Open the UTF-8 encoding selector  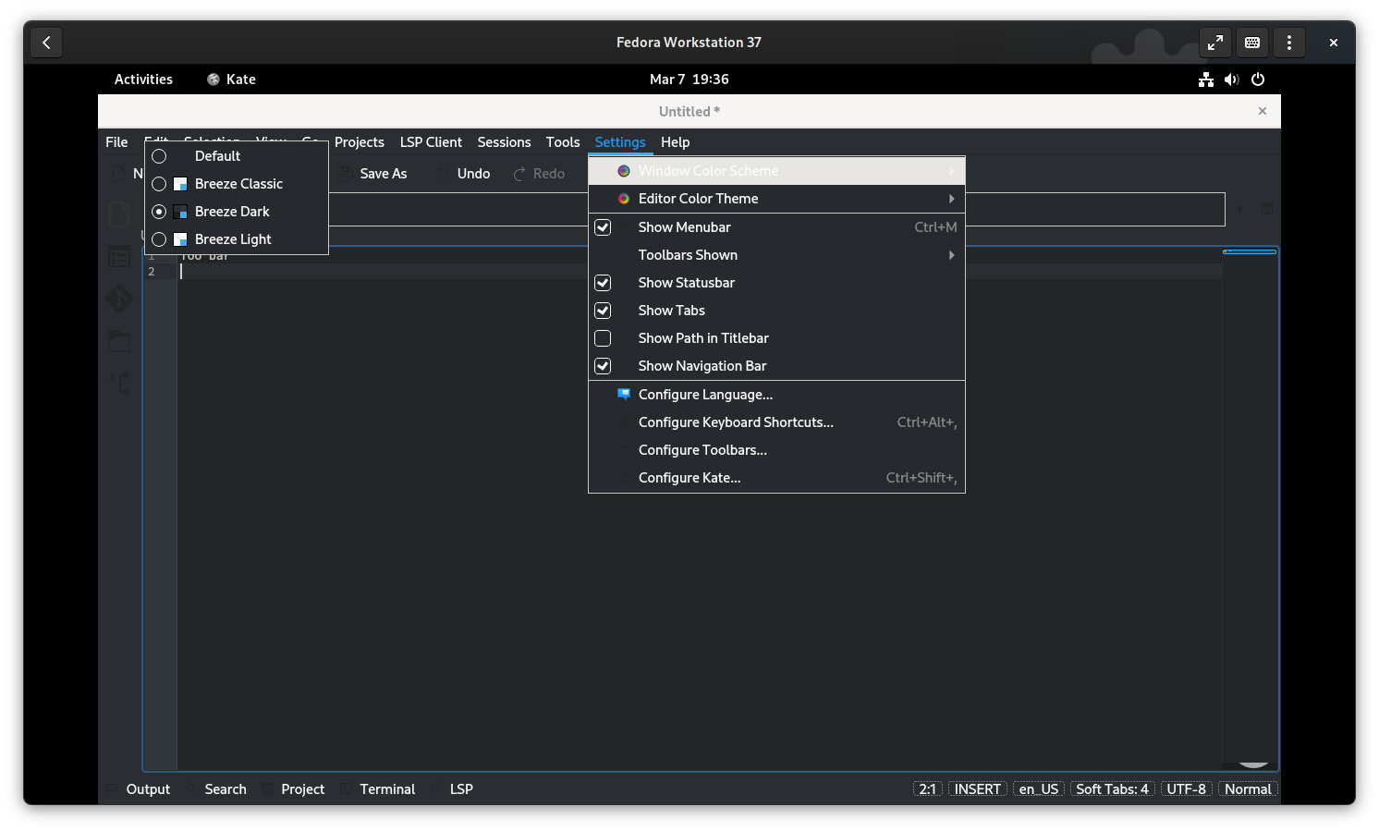(x=1186, y=789)
